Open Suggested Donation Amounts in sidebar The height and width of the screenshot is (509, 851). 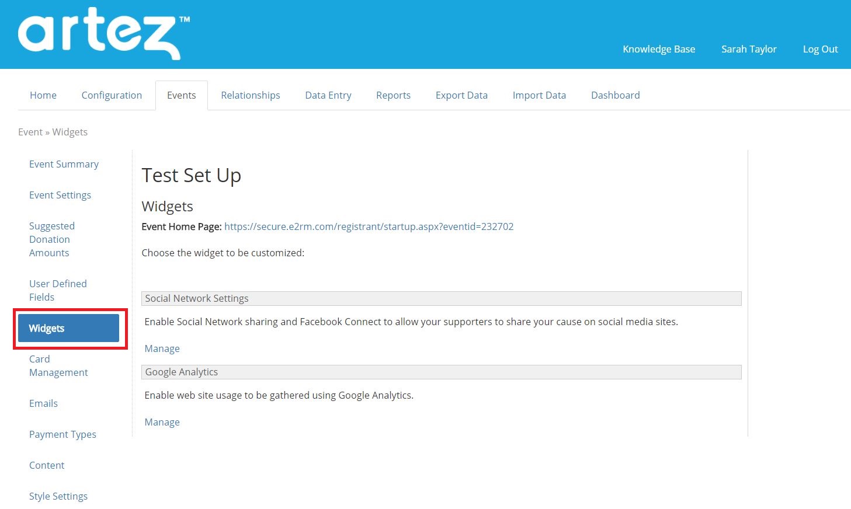(x=52, y=239)
